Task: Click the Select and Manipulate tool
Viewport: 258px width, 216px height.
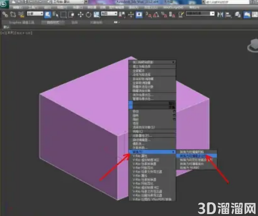Action: [x=131, y=15]
